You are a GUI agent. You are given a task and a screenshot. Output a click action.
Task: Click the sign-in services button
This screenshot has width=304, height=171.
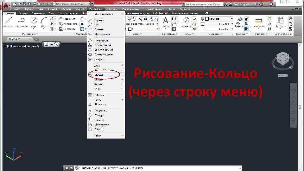[x=240, y=4]
